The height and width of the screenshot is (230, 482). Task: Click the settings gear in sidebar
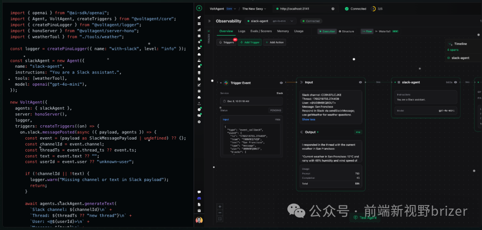click(199, 122)
